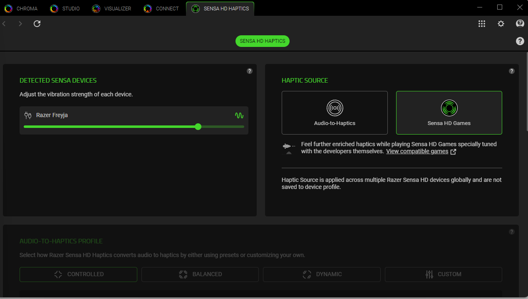This screenshot has height=299, width=528.
Task: Click the refresh icon in the toolbar
Action: (x=37, y=24)
